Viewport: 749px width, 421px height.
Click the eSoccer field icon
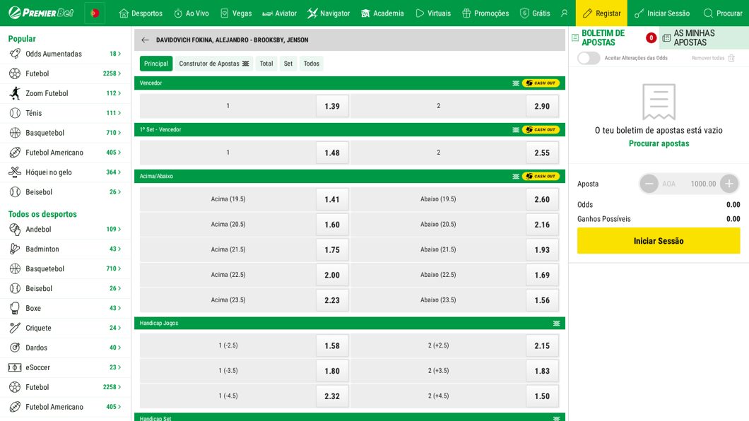[x=15, y=367]
